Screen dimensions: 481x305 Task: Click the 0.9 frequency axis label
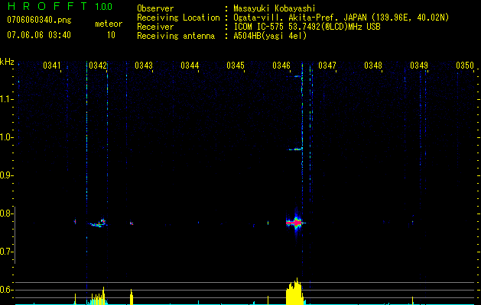click(x=6, y=175)
